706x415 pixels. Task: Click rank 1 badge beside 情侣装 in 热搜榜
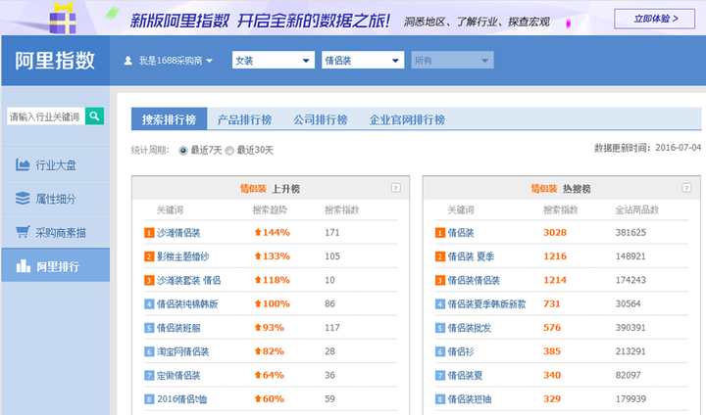point(440,233)
